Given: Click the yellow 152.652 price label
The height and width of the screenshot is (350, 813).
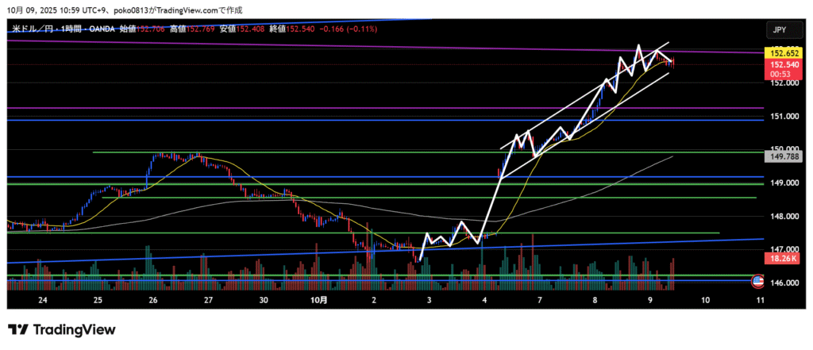Looking at the screenshot, I should pyautogui.click(x=778, y=52).
